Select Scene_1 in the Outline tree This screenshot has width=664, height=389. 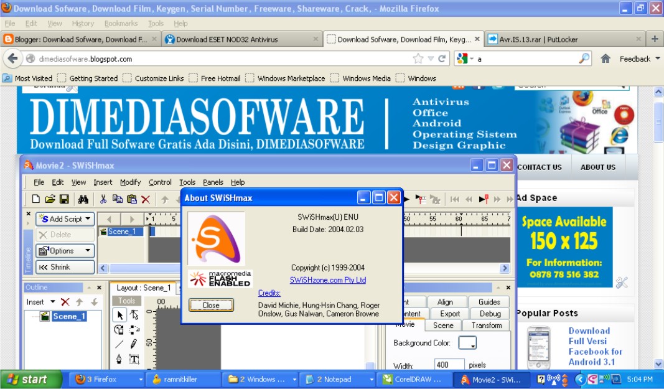coord(69,316)
